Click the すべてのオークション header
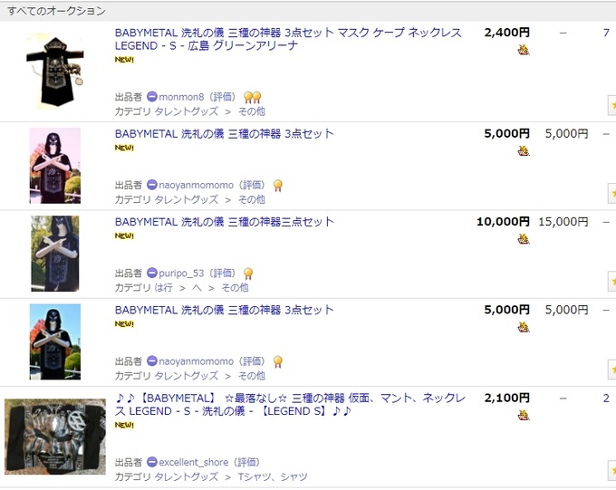Viewport: 616px width, 490px height. pyautogui.click(x=56, y=11)
